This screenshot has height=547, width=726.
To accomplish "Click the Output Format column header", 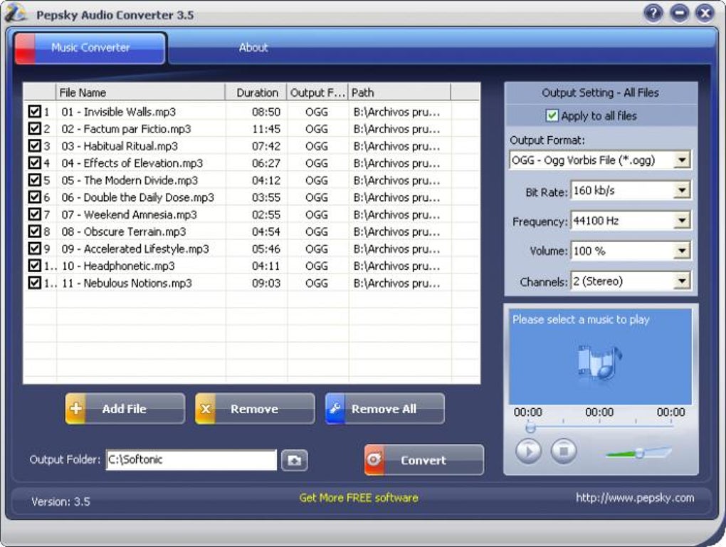I will click(x=317, y=92).
